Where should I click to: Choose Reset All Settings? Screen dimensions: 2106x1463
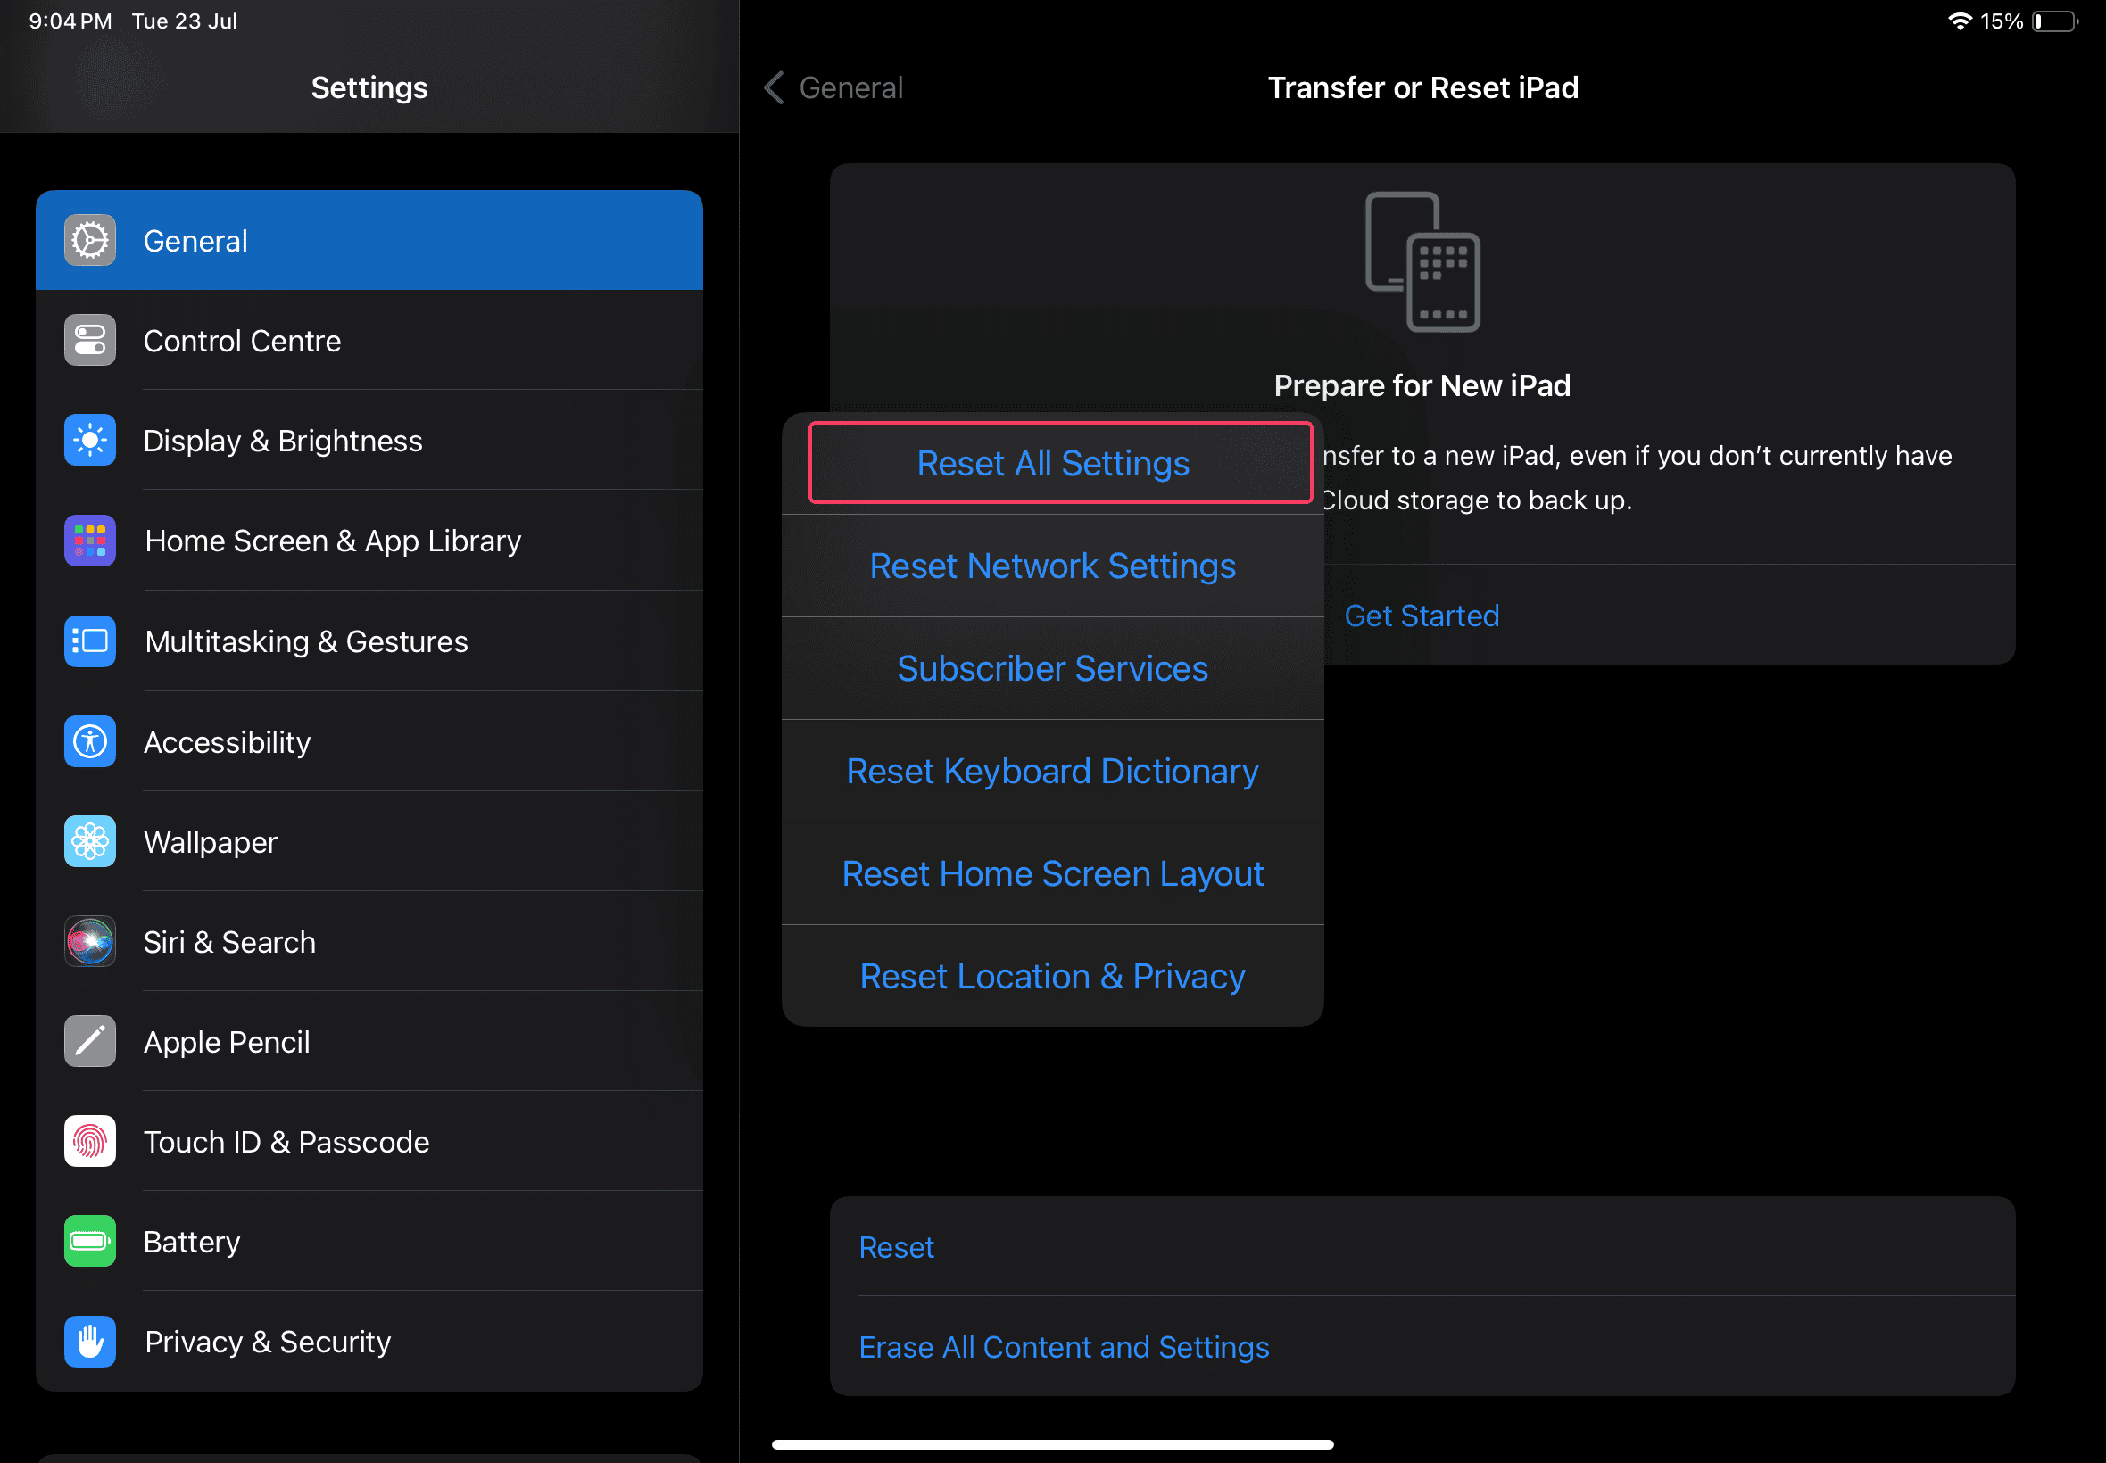[1052, 464]
